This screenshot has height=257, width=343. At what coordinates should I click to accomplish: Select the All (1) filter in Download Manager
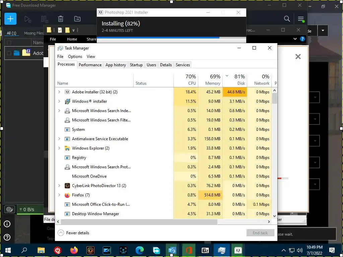(12, 33)
